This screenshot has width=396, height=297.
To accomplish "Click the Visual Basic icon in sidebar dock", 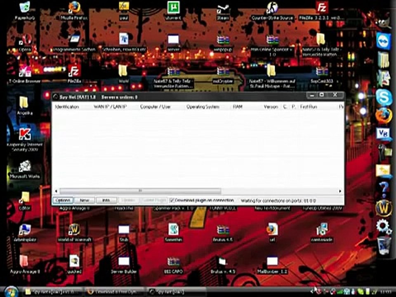I will (x=384, y=134).
